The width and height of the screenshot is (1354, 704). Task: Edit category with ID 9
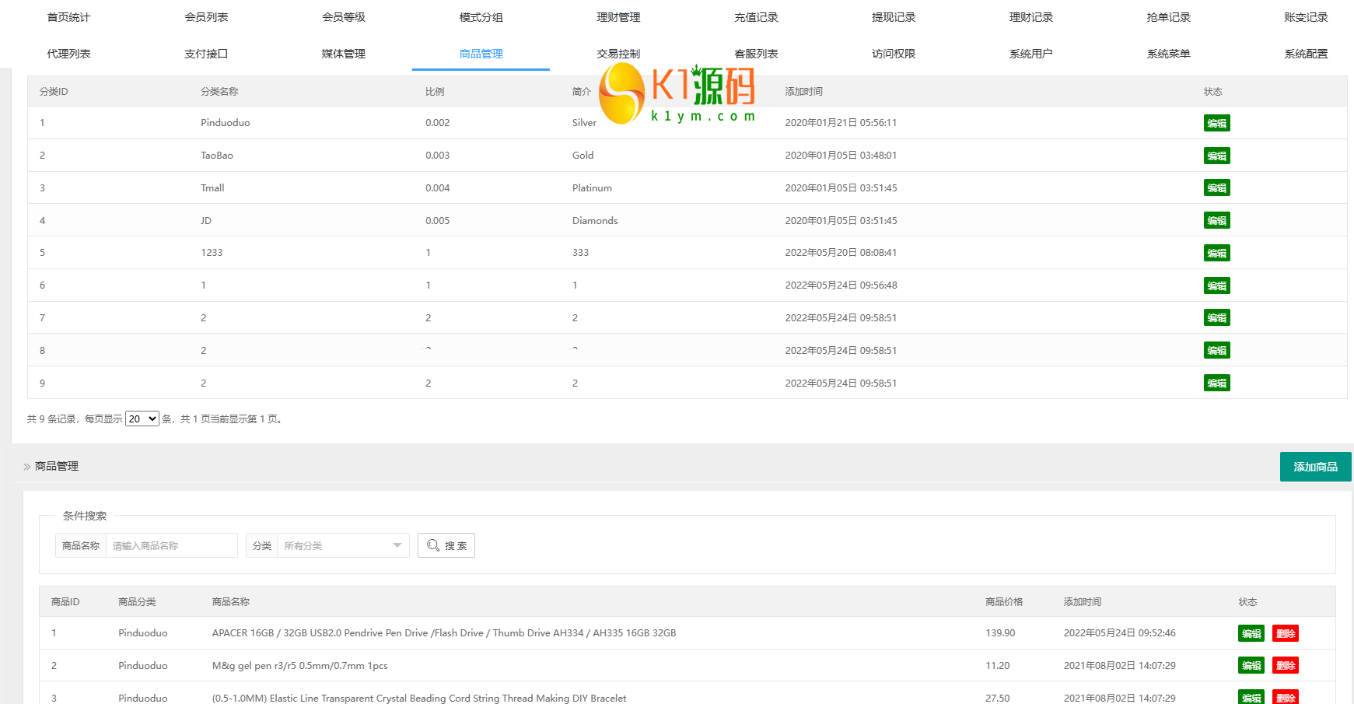coord(1216,383)
